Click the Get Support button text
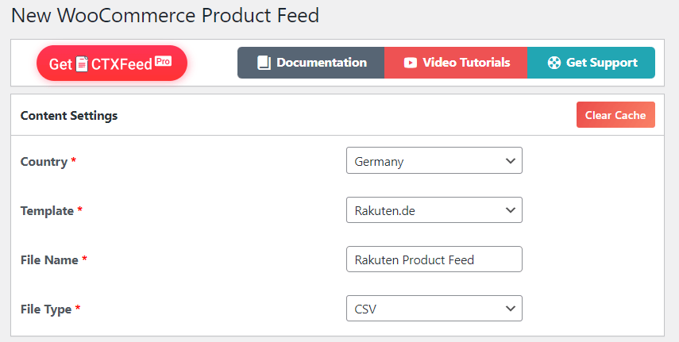The width and height of the screenshot is (679, 342). [602, 63]
